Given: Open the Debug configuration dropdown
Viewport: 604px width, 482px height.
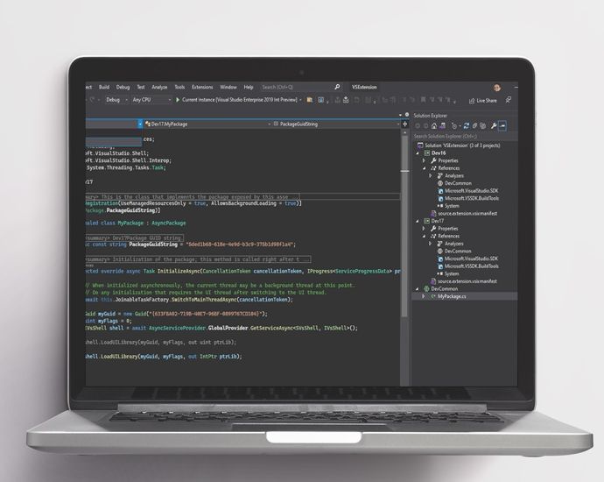Looking at the screenshot, I should click(116, 100).
